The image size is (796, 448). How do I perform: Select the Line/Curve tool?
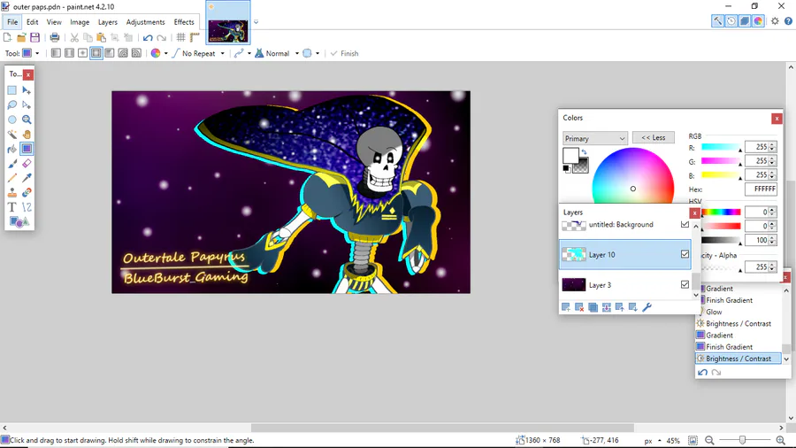point(27,207)
